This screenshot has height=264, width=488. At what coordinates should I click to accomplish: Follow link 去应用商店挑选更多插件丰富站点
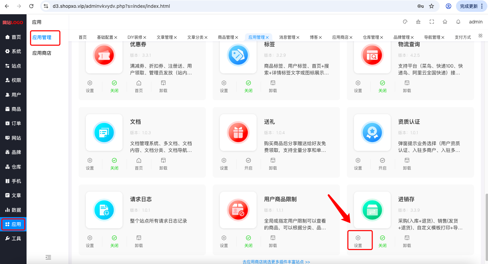276,262
